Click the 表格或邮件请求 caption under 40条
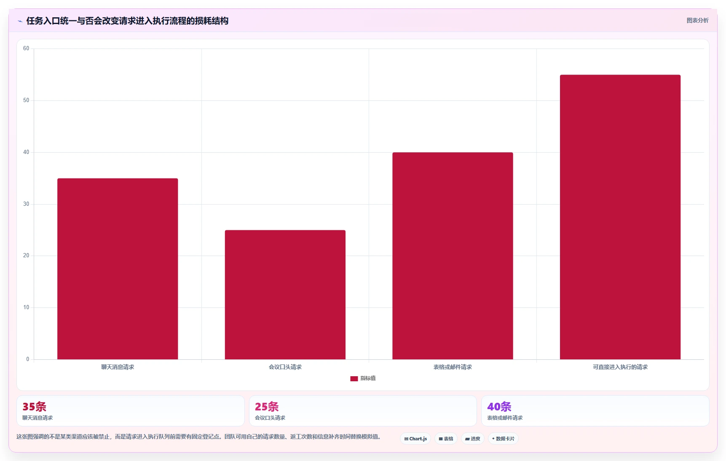 click(x=505, y=418)
